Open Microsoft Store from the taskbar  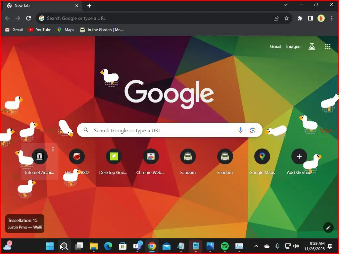[122, 246]
